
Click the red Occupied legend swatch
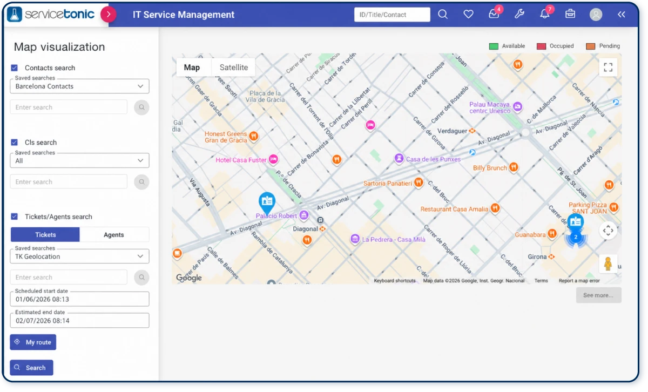click(x=541, y=46)
